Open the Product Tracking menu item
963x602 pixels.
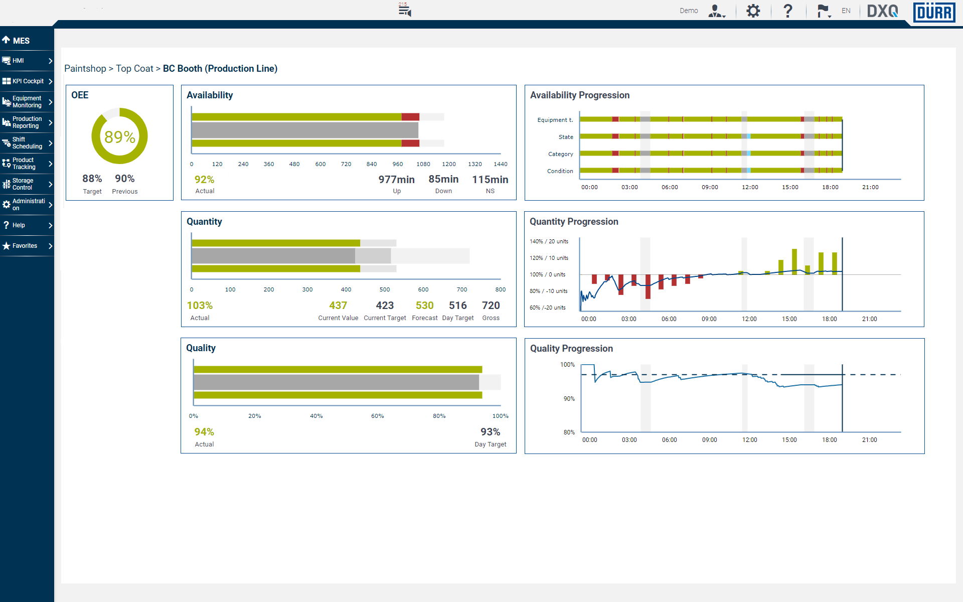coord(27,164)
